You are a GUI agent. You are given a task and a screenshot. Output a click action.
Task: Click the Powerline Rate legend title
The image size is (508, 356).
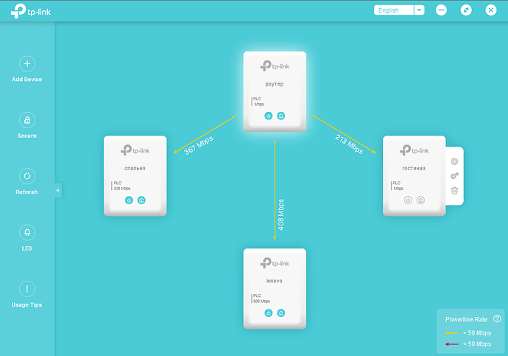466,319
